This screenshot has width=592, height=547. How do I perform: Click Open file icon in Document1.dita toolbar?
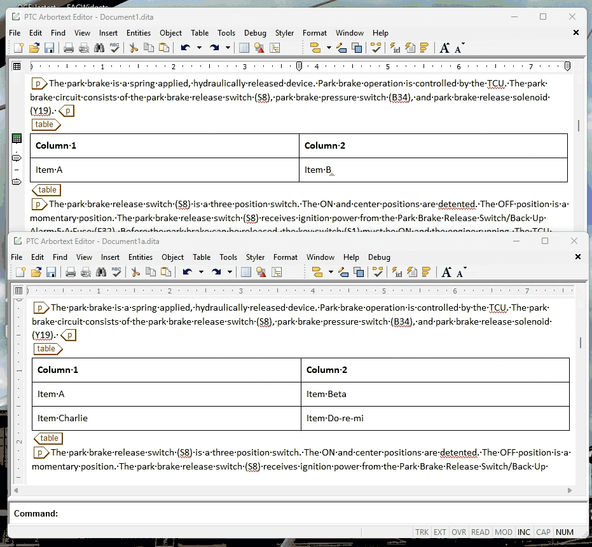[34, 48]
